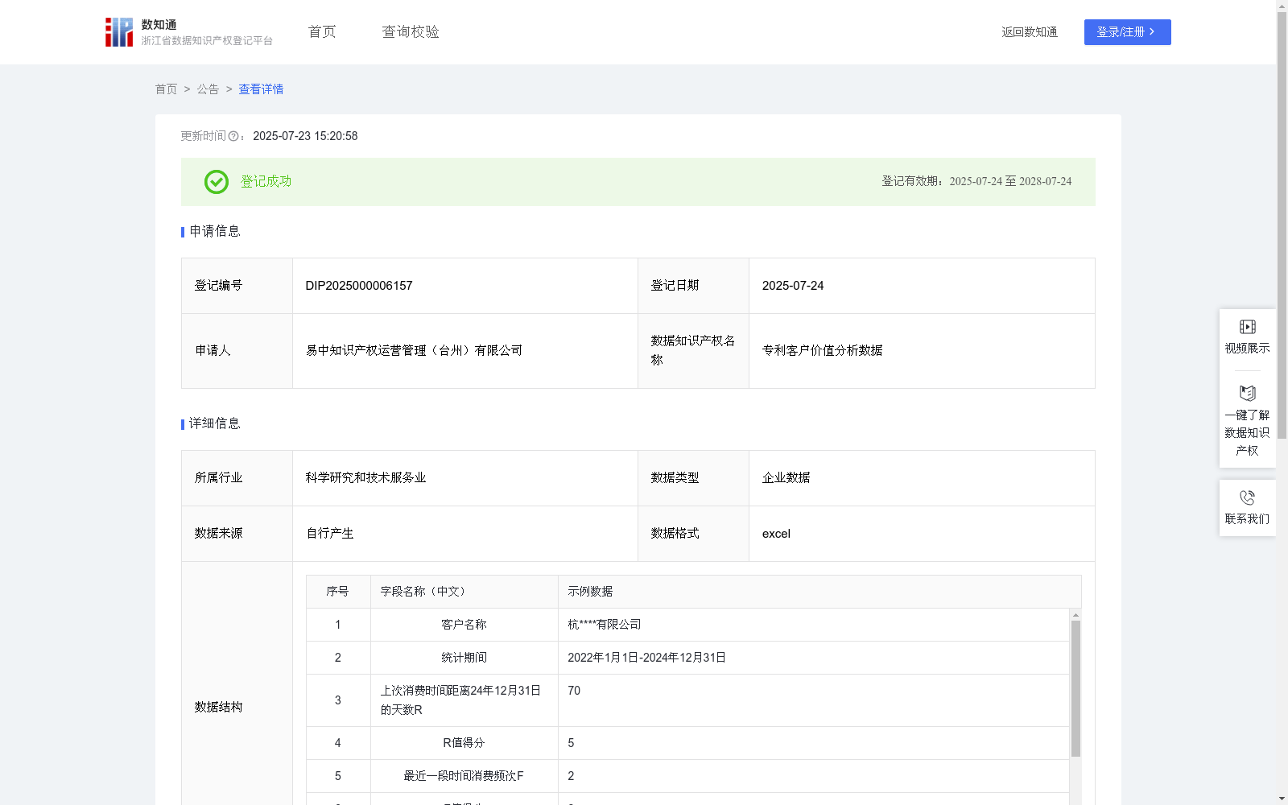Viewport: 1288px width, 805px height.
Task: Select example value 70 for days R
Action: point(574,691)
